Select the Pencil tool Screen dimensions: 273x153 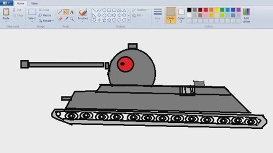(x=60, y=12)
